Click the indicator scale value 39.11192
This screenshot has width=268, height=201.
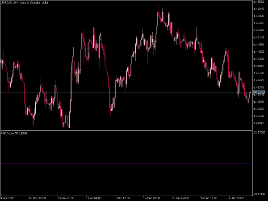click(x=260, y=194)
